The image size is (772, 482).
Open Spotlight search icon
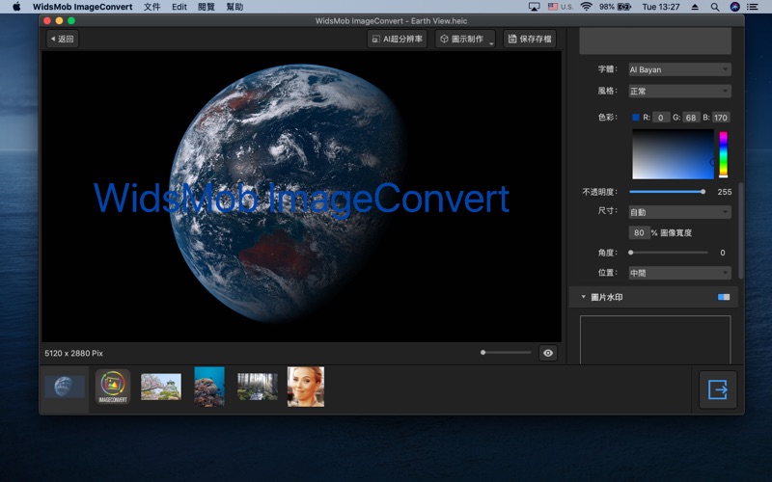coord(715,7)
